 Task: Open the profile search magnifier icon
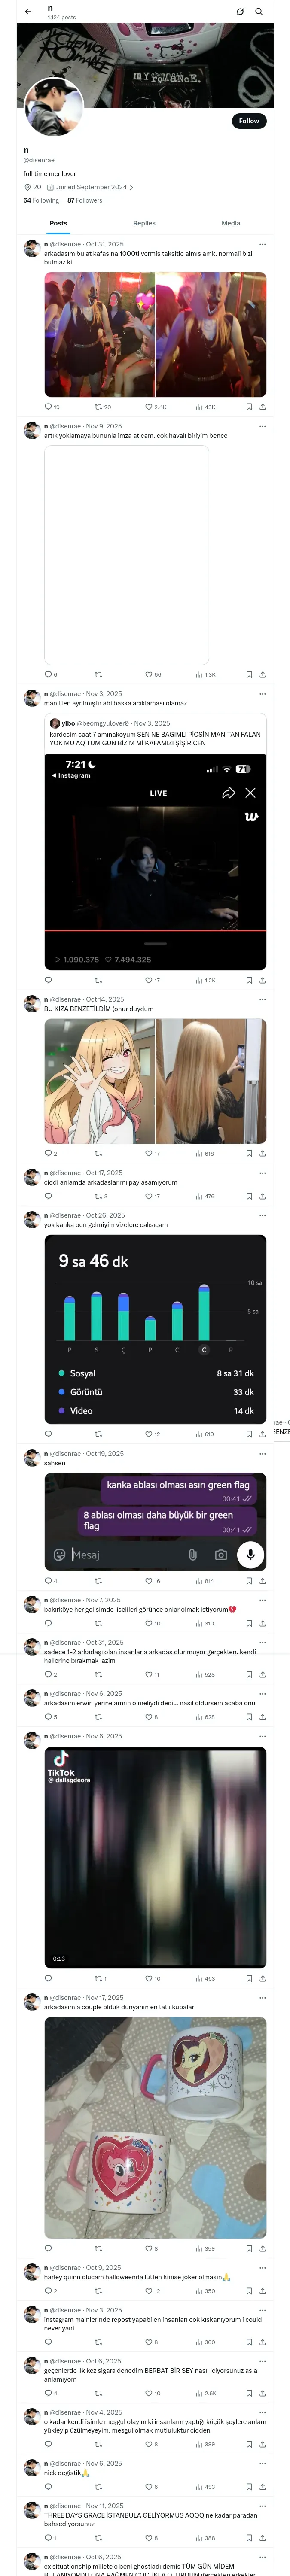click(x=259, y=12)
